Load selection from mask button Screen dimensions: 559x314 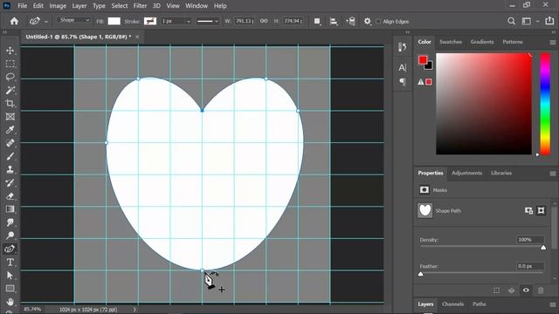[x=497, y=290]
